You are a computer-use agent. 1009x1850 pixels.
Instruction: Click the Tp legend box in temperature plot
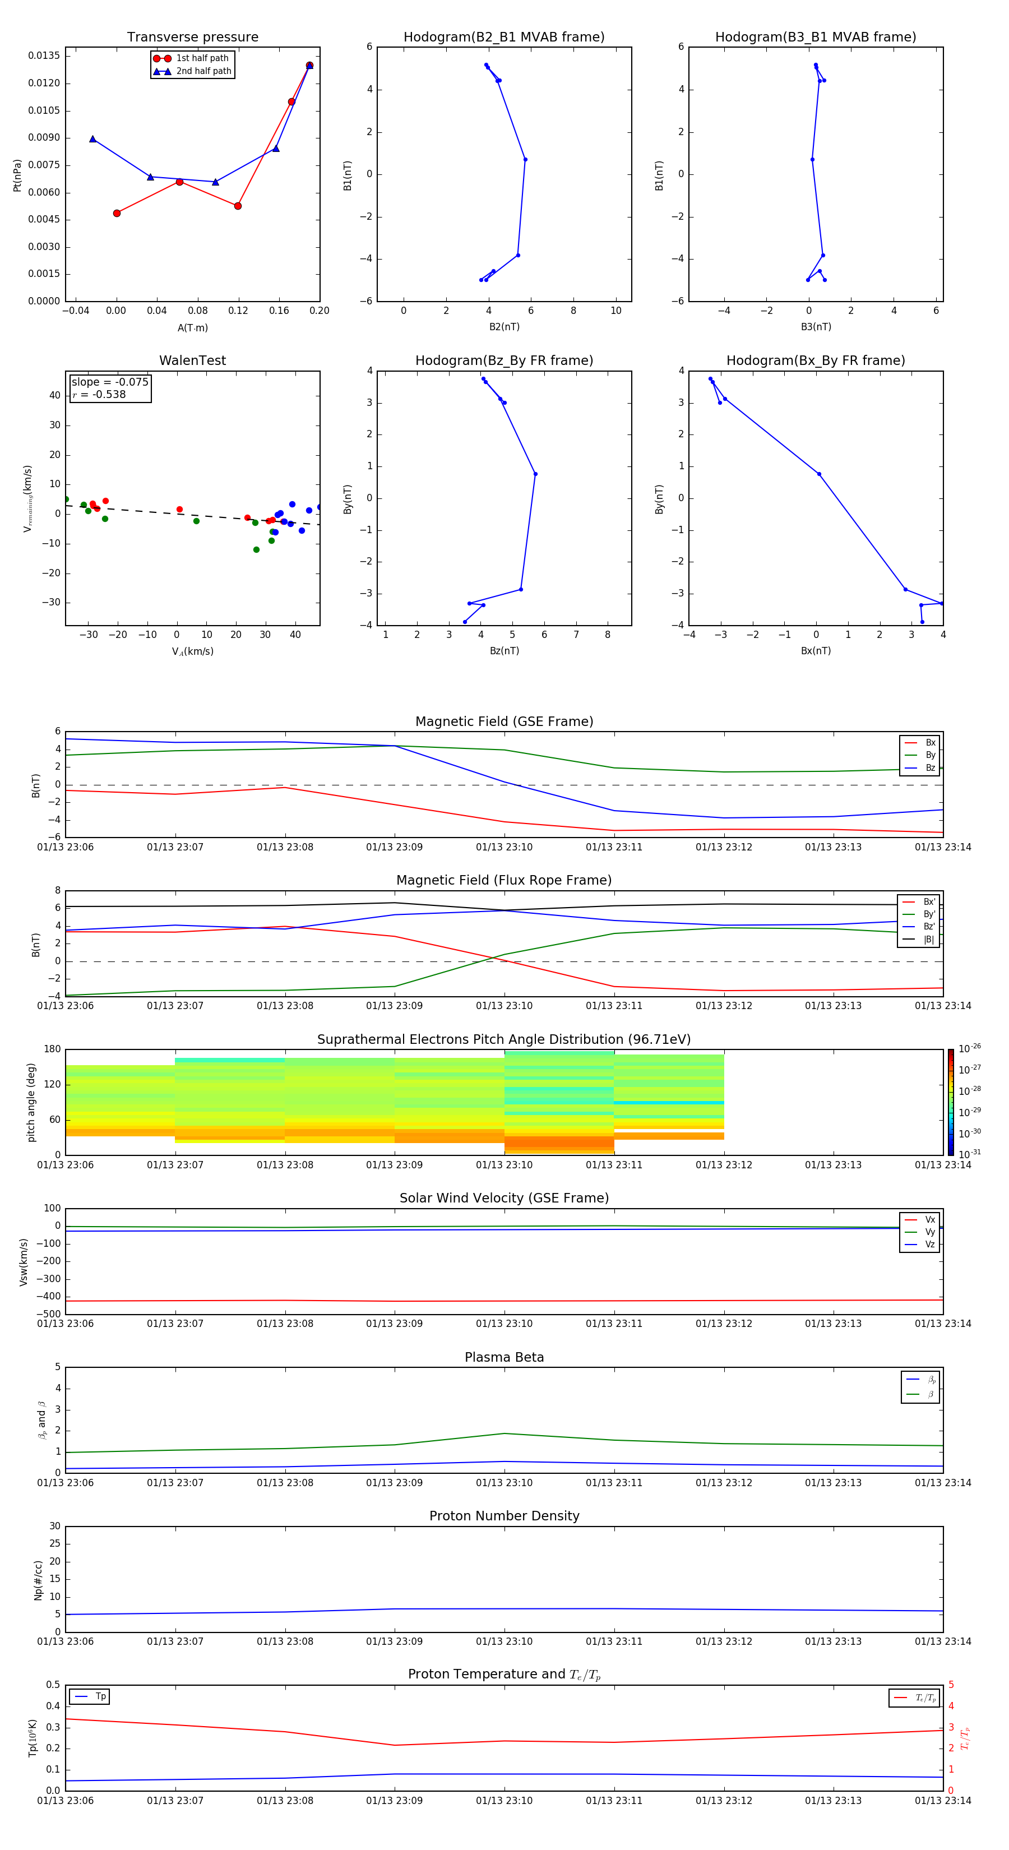pos(90,1696)
